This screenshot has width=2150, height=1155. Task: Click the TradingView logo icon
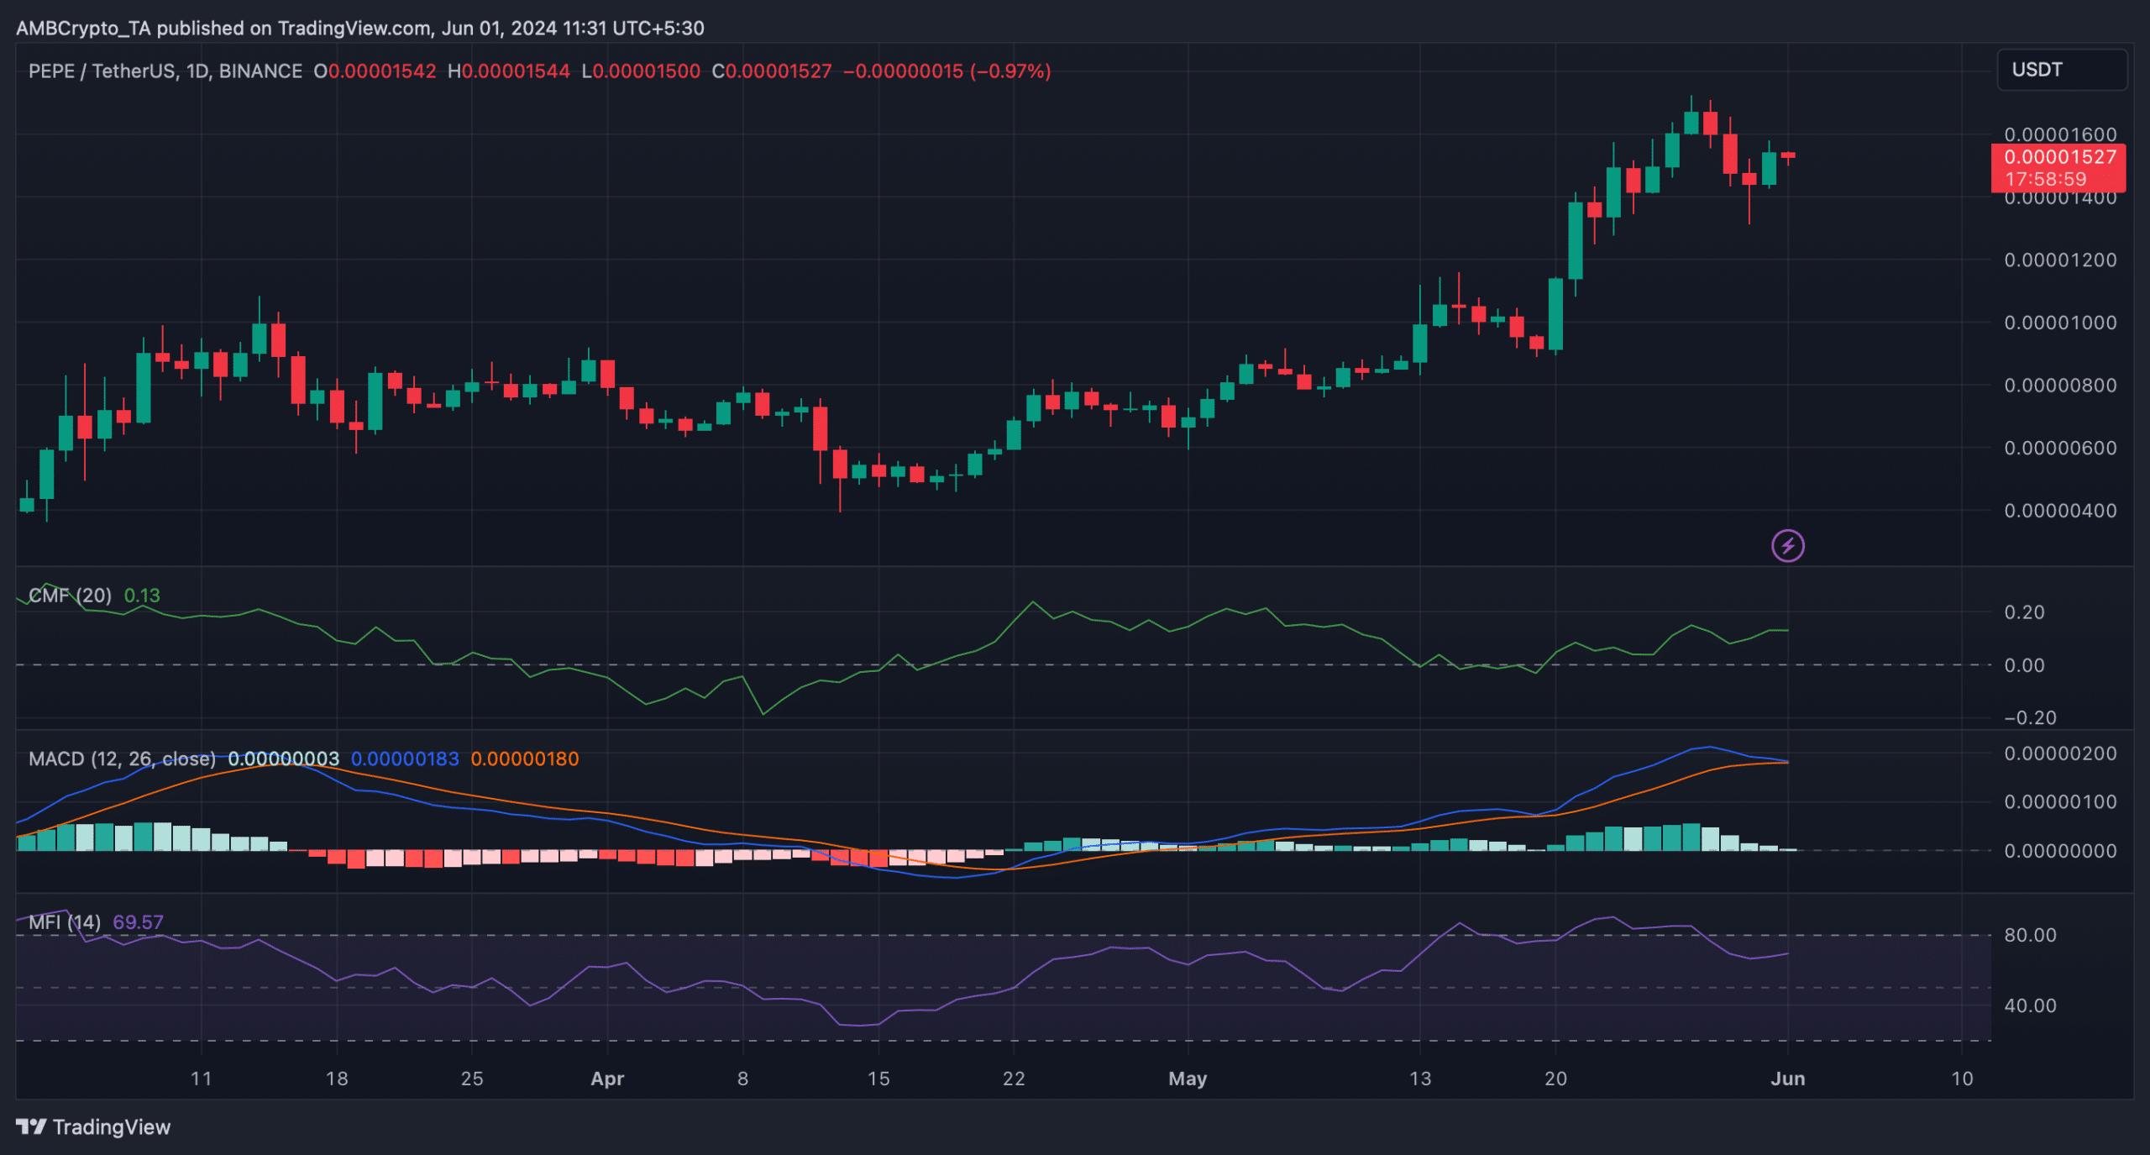[31, 1126]
